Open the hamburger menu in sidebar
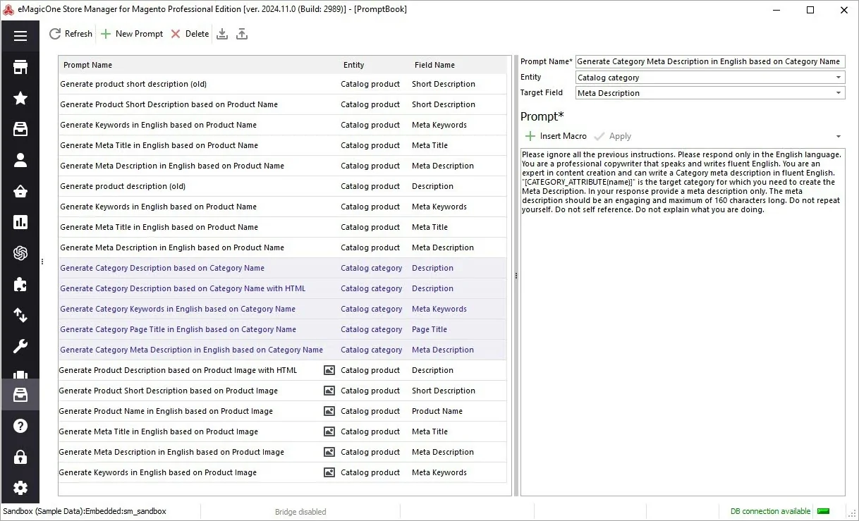 click(x=20, y=36)
